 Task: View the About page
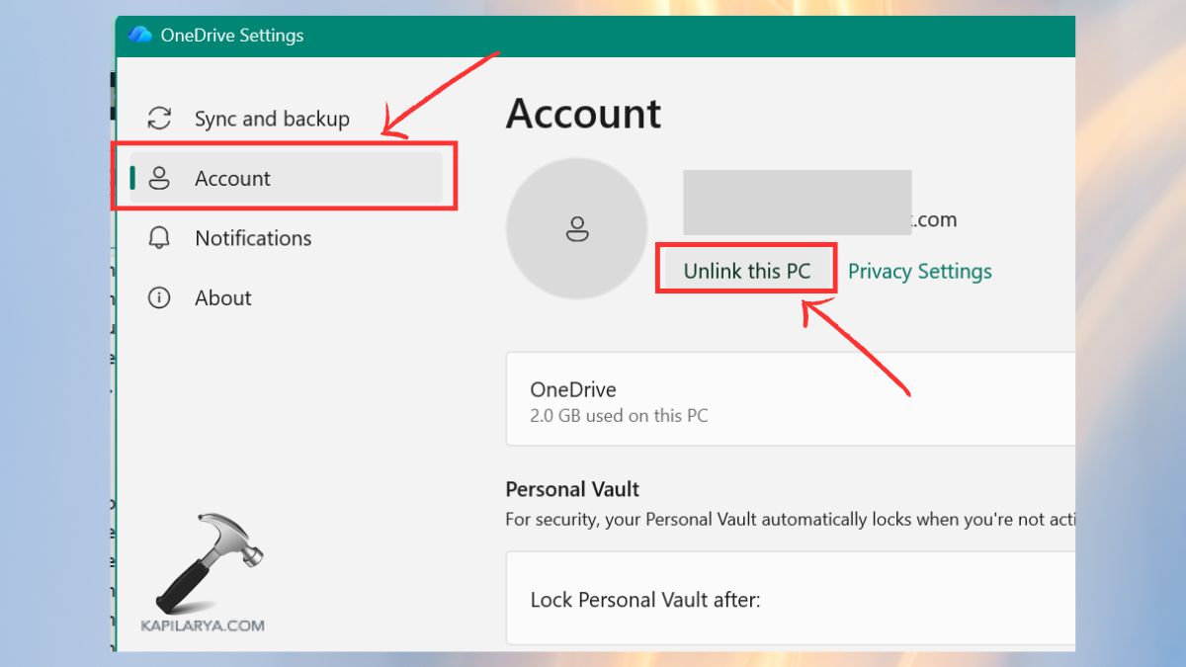point(222,297)
